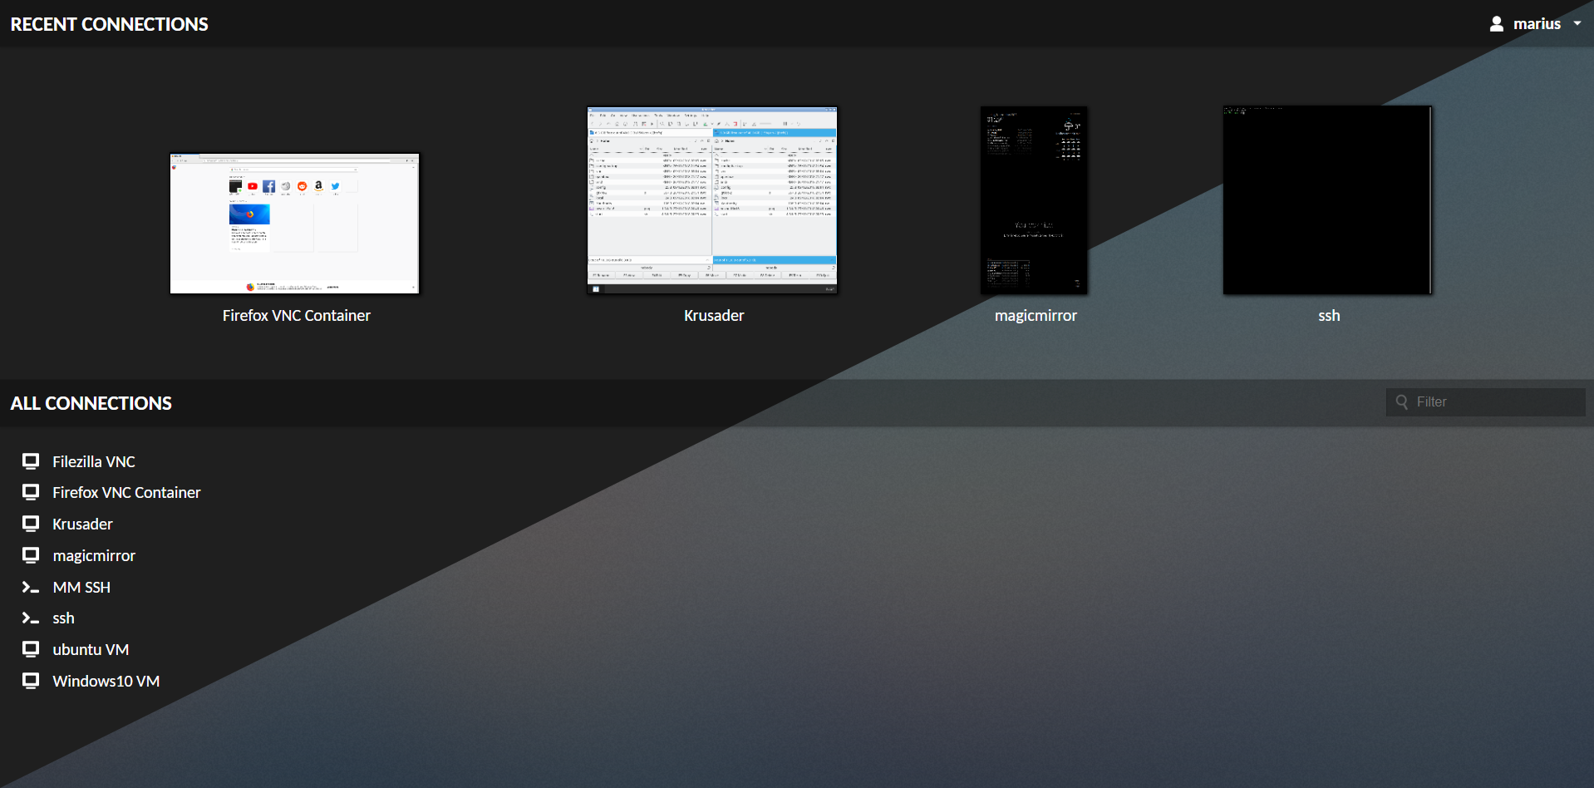Launch the magicmirror recent connection thumbnail

pyautogui.click(x=1034, y=200)
